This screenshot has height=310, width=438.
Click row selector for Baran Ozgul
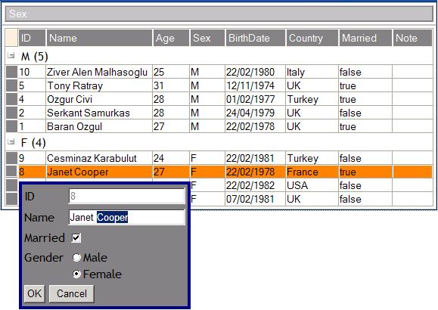[x=12, y=126]
